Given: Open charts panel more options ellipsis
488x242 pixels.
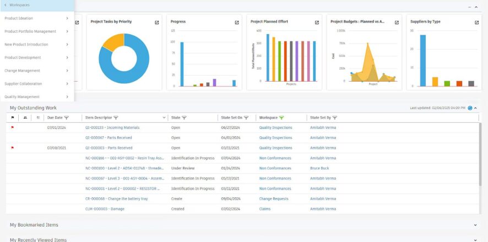Looking at the screenshot, I should 469,7.
